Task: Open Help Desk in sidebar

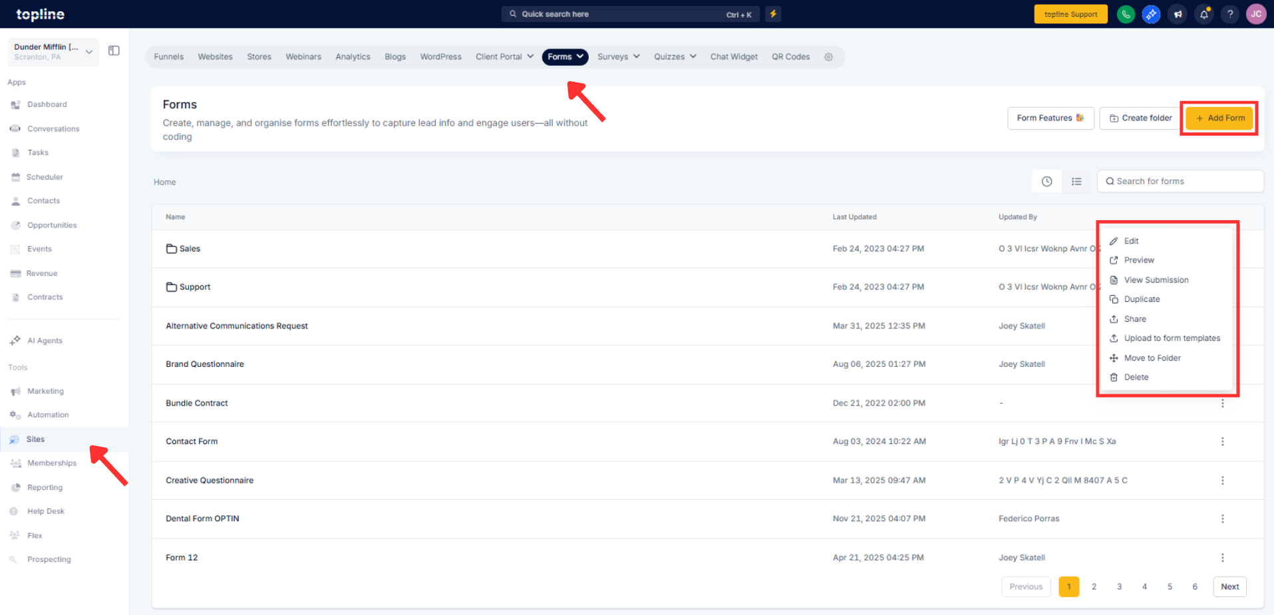Action: point(46,511)
